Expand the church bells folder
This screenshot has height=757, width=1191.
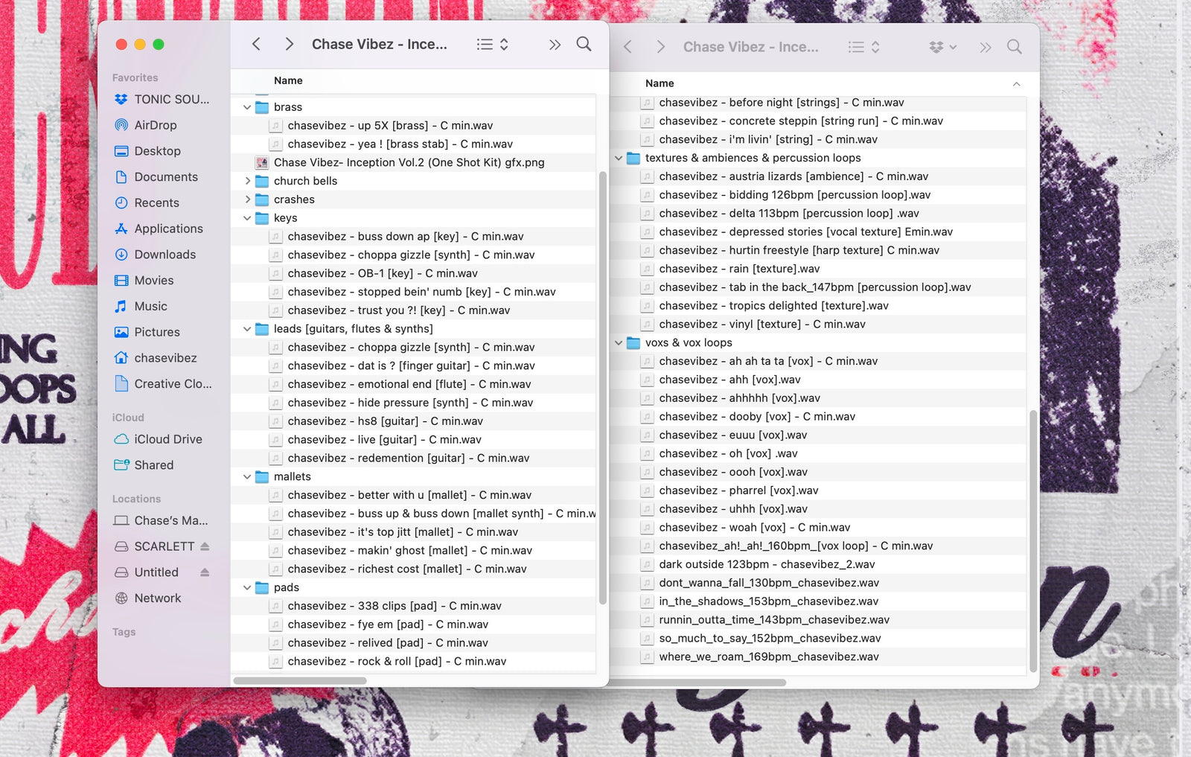(x=247, y=181)
